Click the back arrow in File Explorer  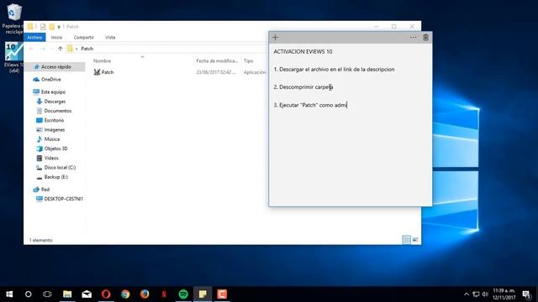(31, 49)
